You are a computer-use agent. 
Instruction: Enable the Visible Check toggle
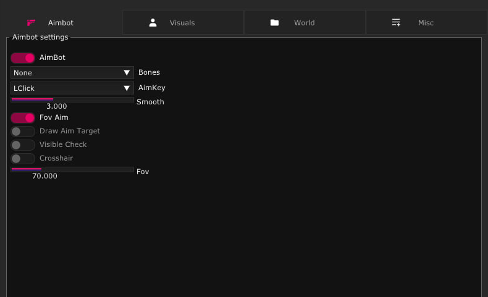23,144
